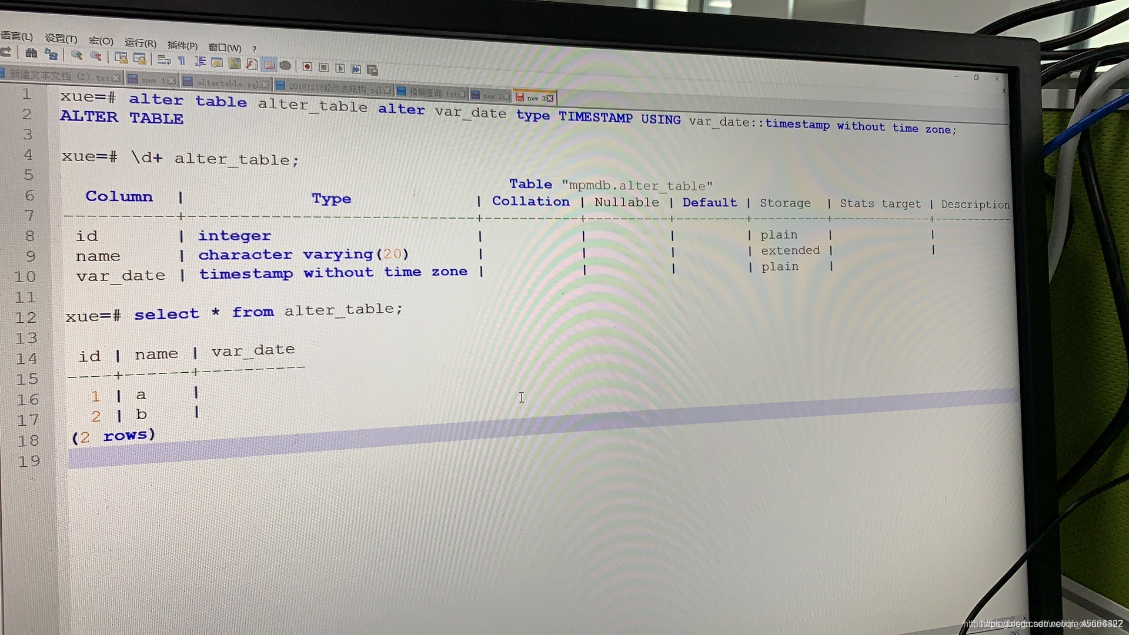Toggle Show All Characters pilcrow

tap(182, 61)
